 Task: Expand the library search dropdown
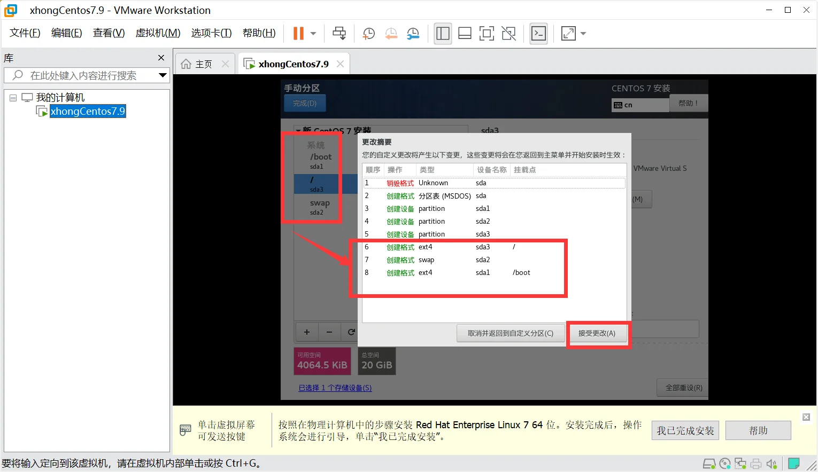click(x=163, y=75)
